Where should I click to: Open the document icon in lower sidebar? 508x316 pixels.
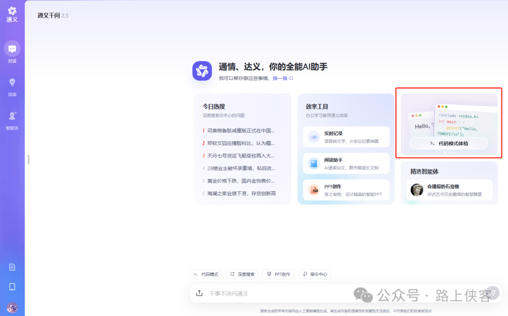tap(12, 267)
